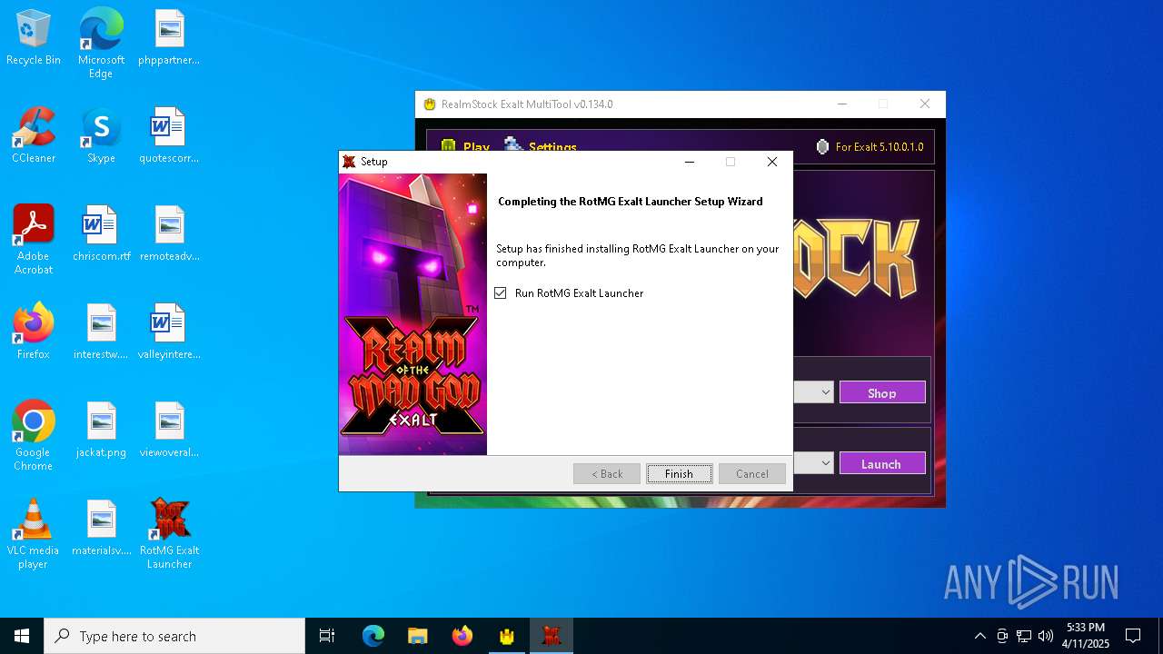Viewport: 1163px width, 654px height.
Task: Select the chriscom.rtf document icon
Action: (x=101, y=233)
